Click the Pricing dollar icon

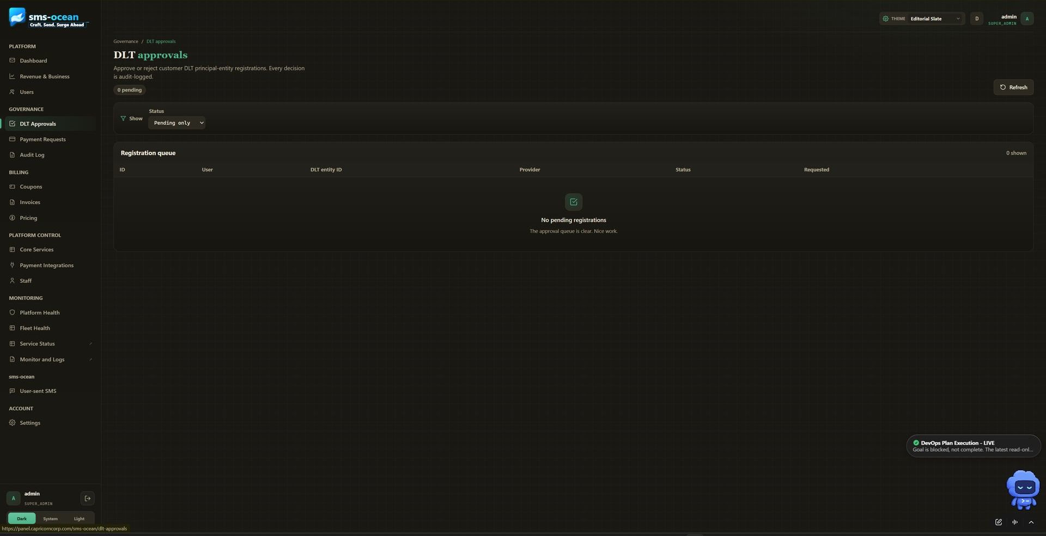coord(12,218)
